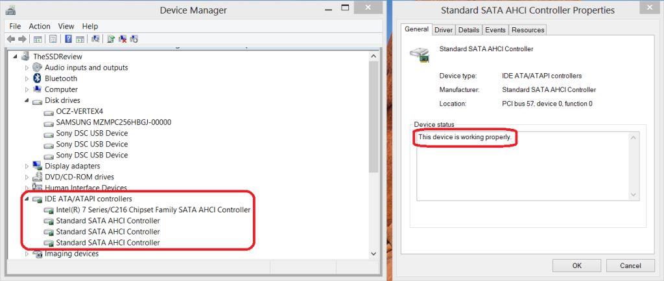Switch to the General tab
664x281 pixels.
(x=417, y=29)
